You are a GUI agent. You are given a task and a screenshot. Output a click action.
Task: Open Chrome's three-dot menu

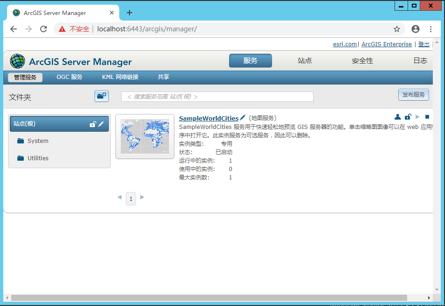tap(431, 29)
